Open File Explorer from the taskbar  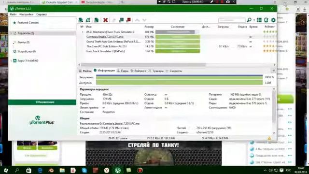point(62,170)
